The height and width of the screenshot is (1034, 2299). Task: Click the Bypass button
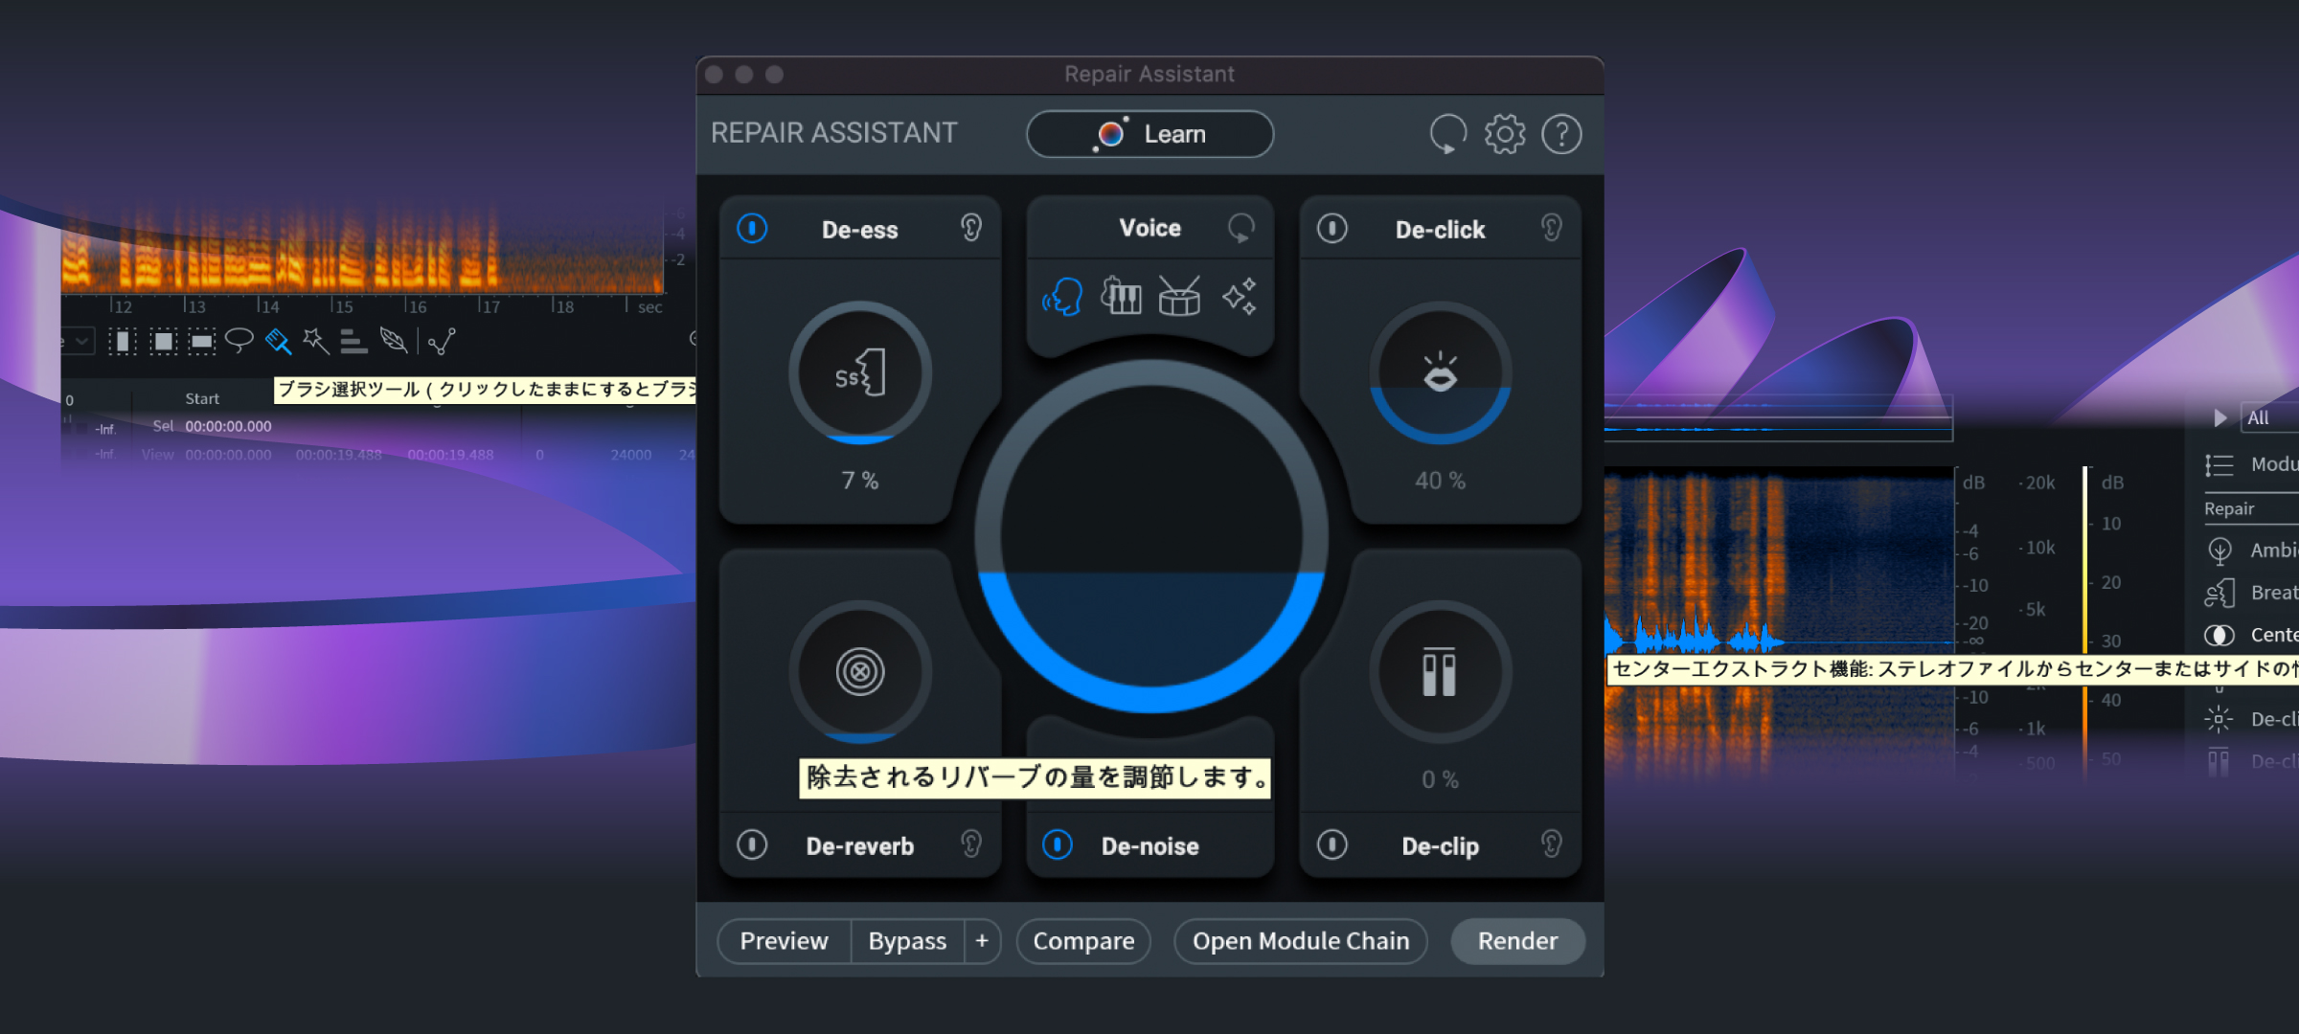click(x=907, y=941)
